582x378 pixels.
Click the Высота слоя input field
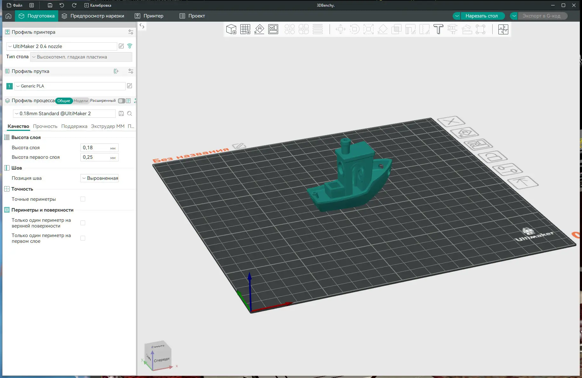[95, 148]
